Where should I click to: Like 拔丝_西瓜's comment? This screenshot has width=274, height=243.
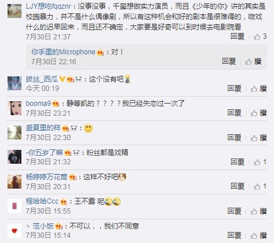(x=258, y=89)
